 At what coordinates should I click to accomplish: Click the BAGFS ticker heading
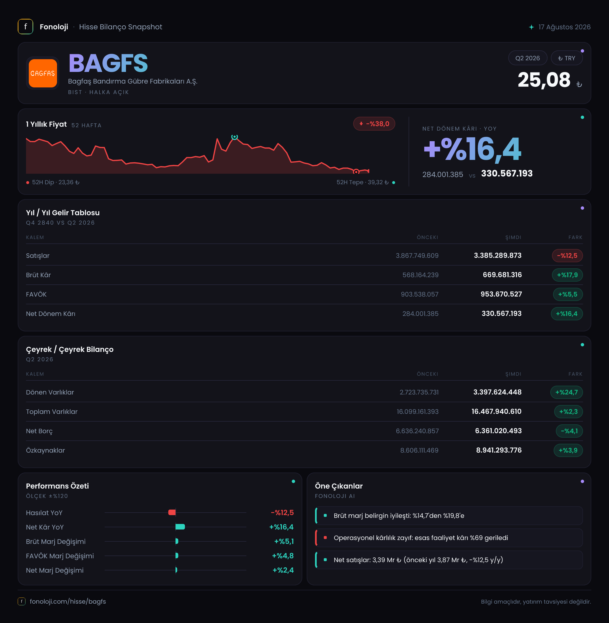(108, 63)
